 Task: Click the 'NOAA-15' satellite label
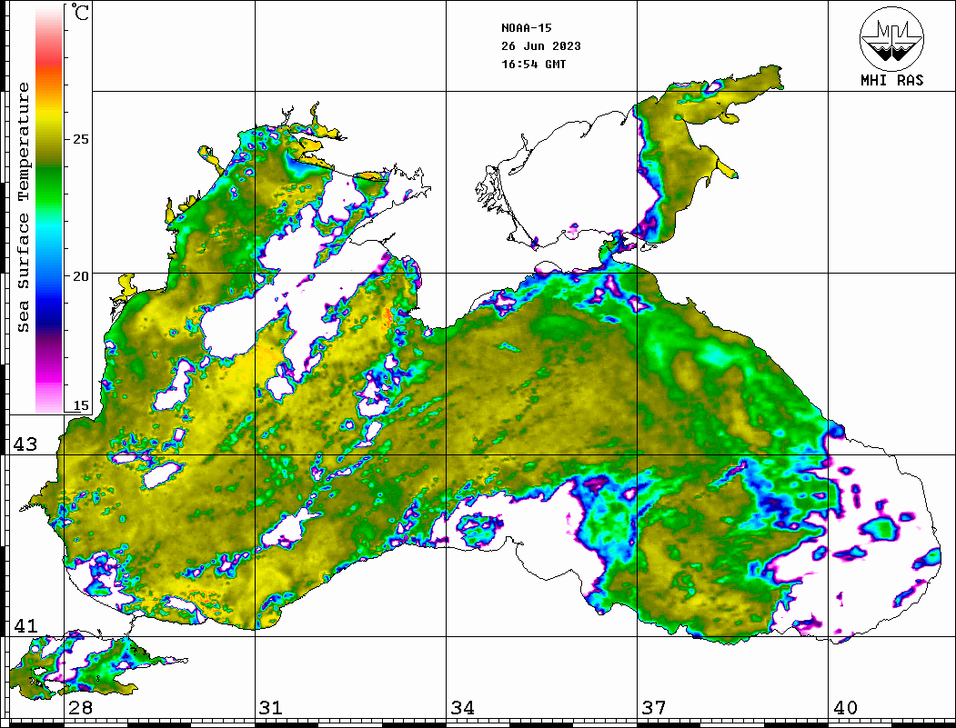click(526, 28)
